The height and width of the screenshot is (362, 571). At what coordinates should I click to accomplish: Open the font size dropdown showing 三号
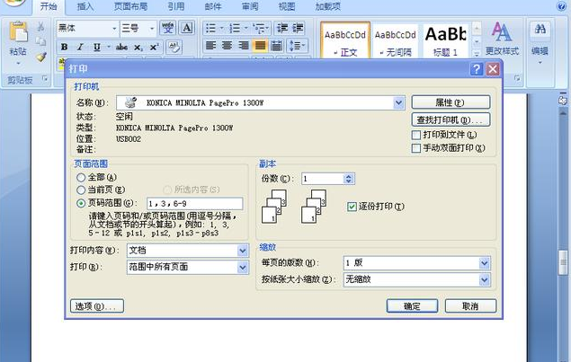tap(152, 29)
